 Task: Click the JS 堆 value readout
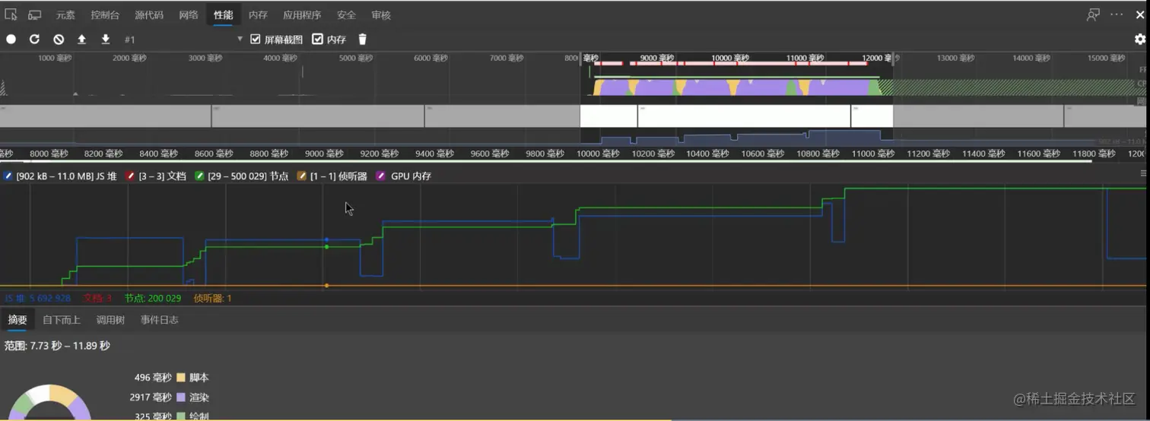38,299
